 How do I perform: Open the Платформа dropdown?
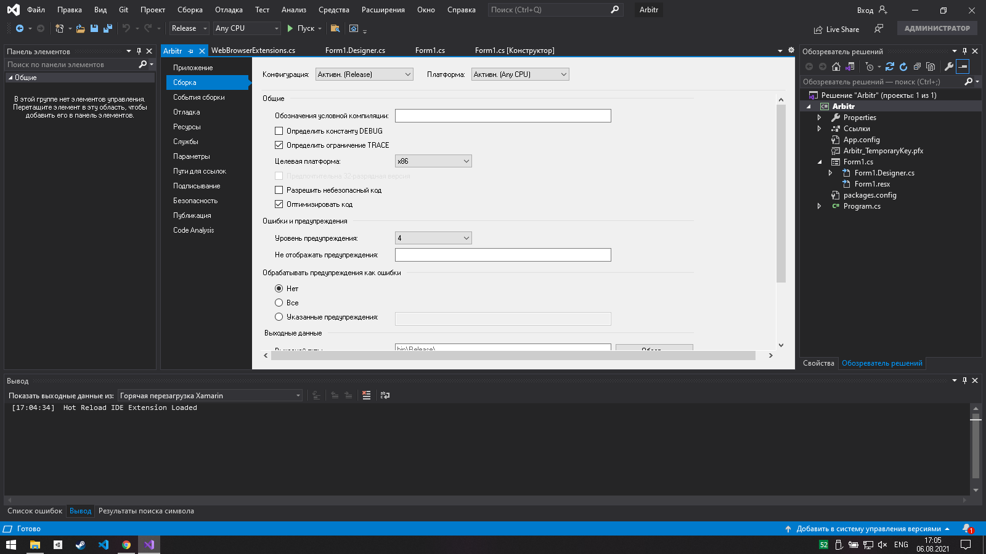point(520,74)
